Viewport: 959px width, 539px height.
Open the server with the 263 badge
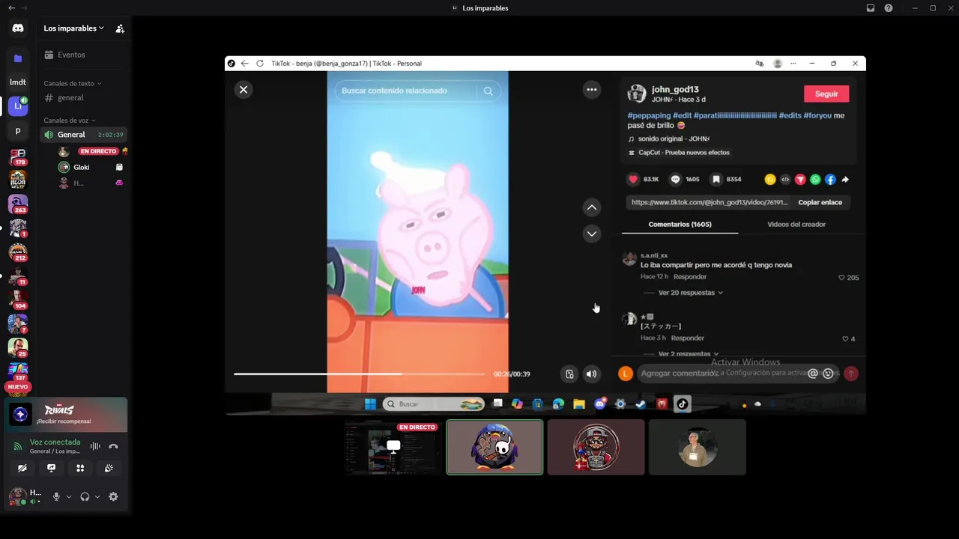pos(18,204)
